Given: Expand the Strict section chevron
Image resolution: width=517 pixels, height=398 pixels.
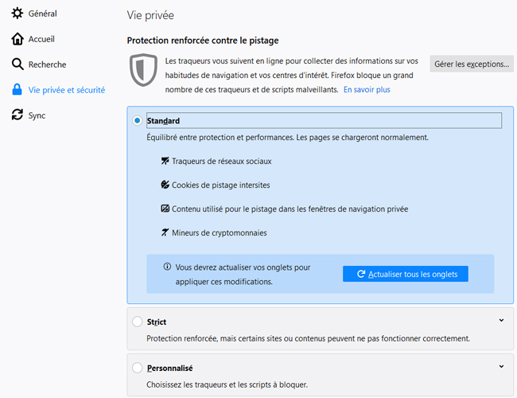Looking at the screenshot, I should (501, 321).
